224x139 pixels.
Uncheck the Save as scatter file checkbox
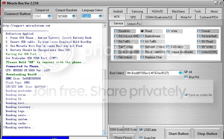(186, 95)
